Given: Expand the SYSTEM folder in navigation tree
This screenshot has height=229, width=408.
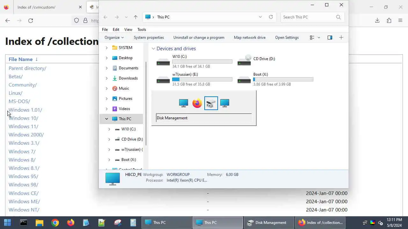Looking at the screenshot, I should (x=107, y=48).
